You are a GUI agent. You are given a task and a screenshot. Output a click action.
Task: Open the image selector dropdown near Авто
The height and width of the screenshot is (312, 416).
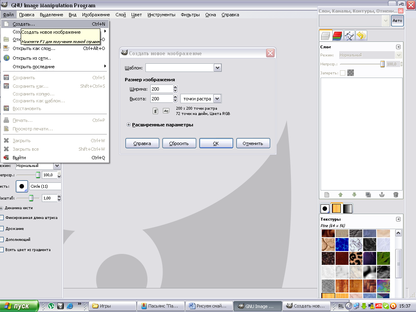[x=386, y=21]
